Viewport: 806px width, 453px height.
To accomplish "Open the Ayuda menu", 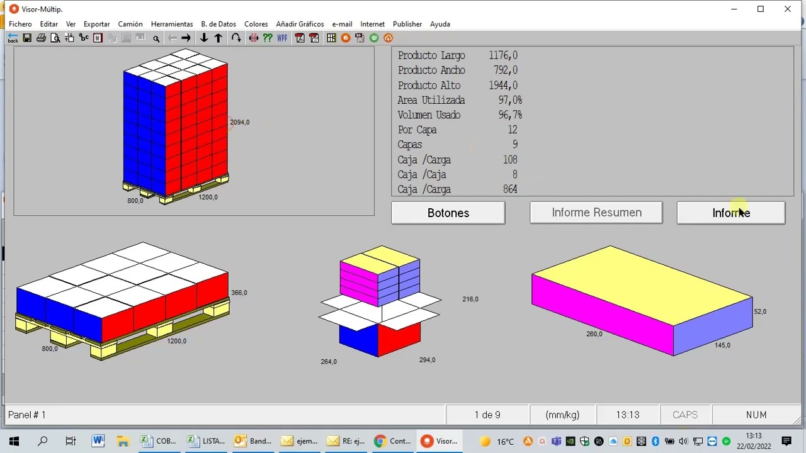I will [x=440, y=24].
